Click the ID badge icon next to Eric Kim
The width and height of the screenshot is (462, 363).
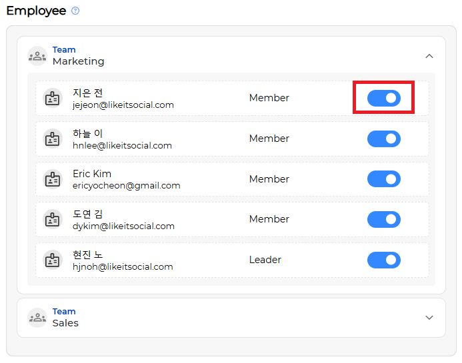coord(53,179)
